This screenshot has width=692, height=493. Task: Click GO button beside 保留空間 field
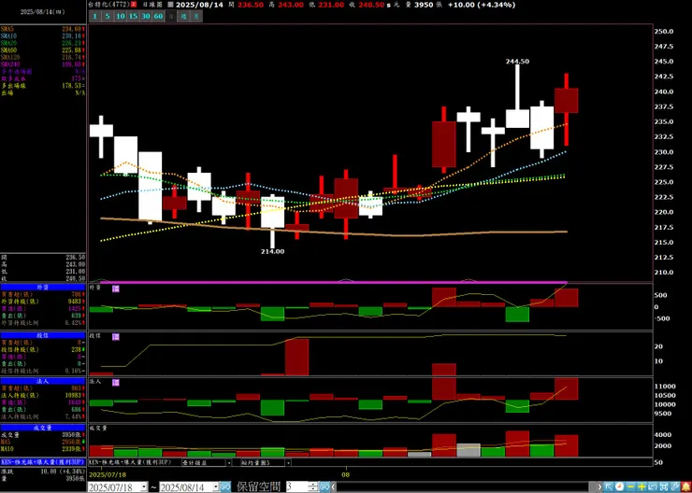tap(324, 486)
